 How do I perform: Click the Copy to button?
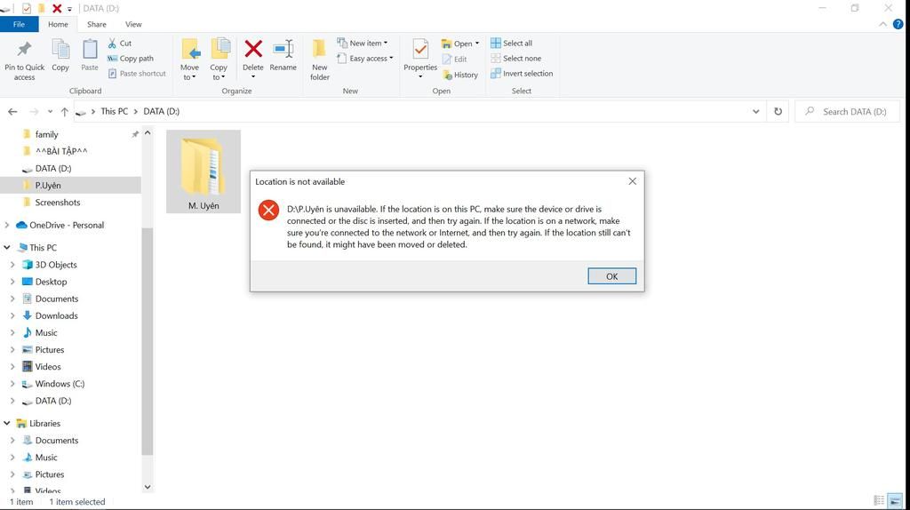[219, 60]
